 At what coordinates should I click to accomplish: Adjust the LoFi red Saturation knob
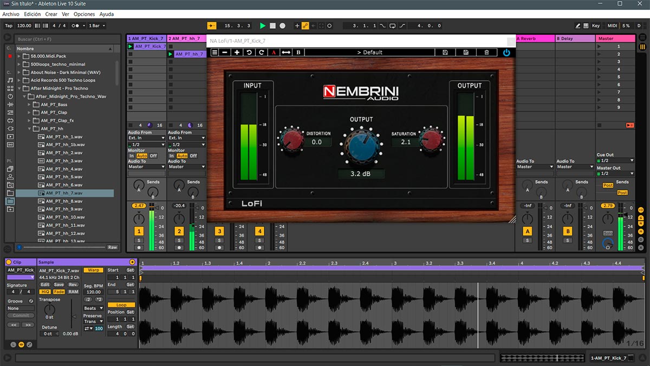pyautogui.click(x=431, y=139)
